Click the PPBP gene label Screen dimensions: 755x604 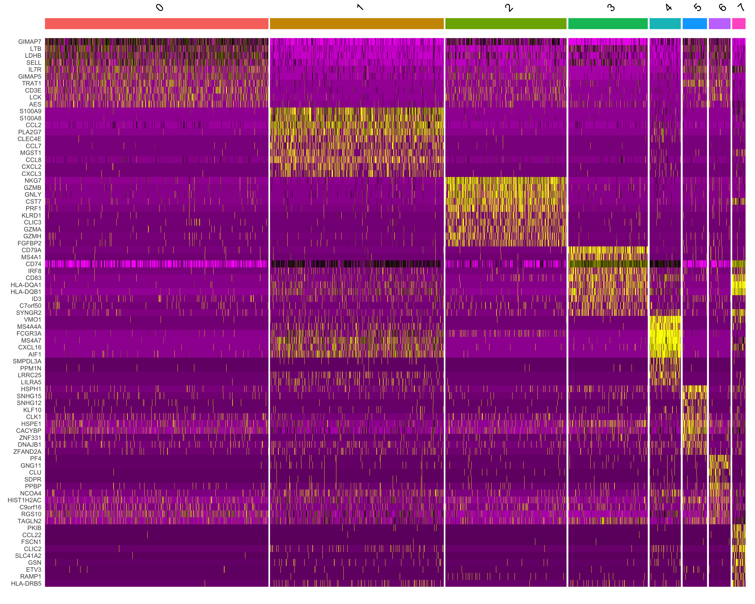click(33, 486)
